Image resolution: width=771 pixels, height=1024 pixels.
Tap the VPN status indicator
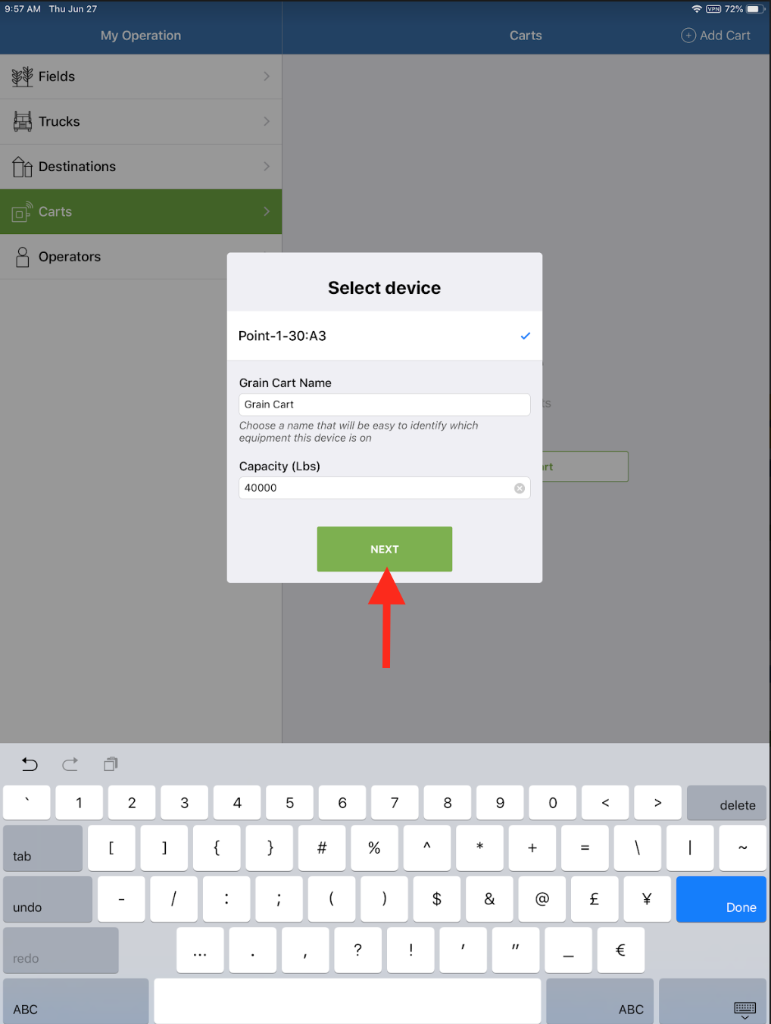pyautogui.click(x=713, y=9)
